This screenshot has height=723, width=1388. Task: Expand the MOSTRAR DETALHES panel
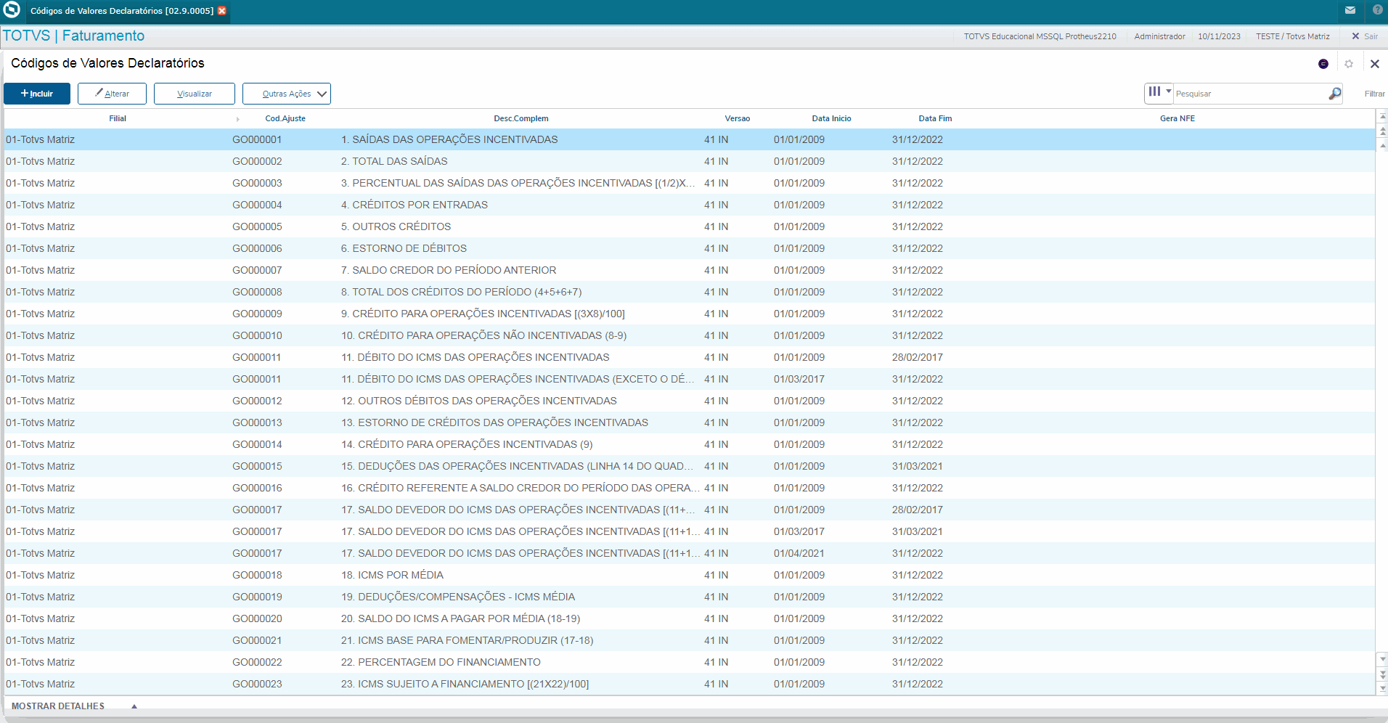(74, 706)
